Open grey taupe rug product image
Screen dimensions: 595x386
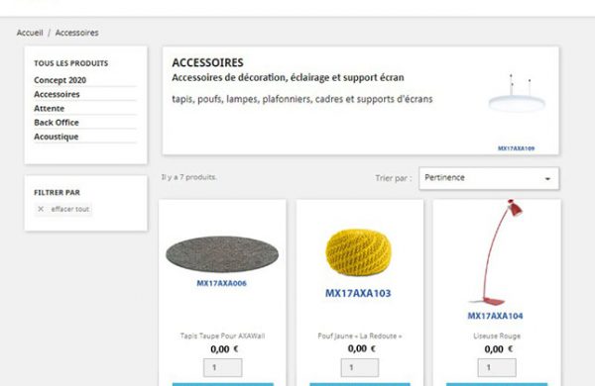(222, 253)
